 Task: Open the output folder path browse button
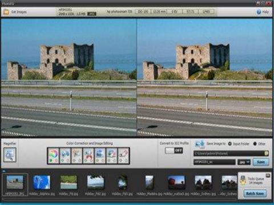point(267,153)
